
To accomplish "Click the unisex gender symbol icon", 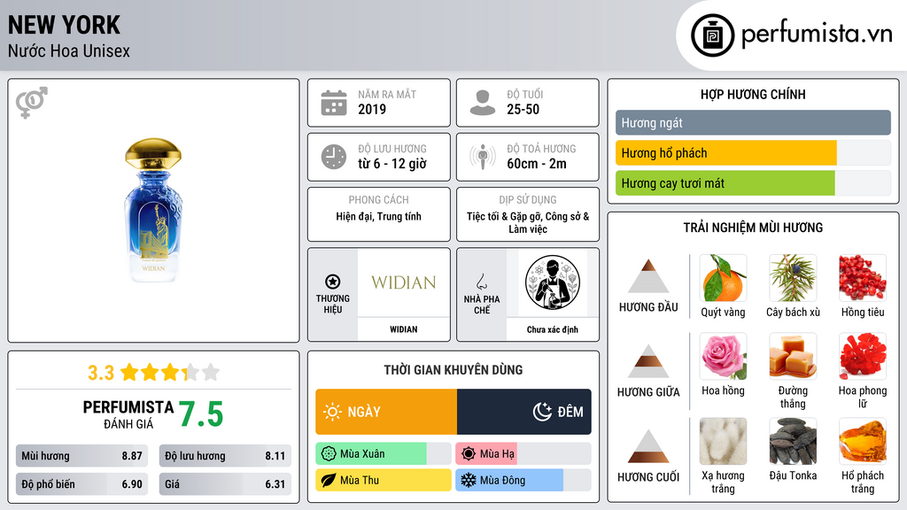I will (x=31, y=103).
